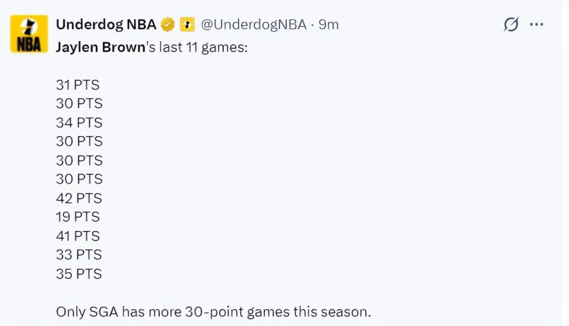Open the Underdog NBA profile avatar

[29, 34]
